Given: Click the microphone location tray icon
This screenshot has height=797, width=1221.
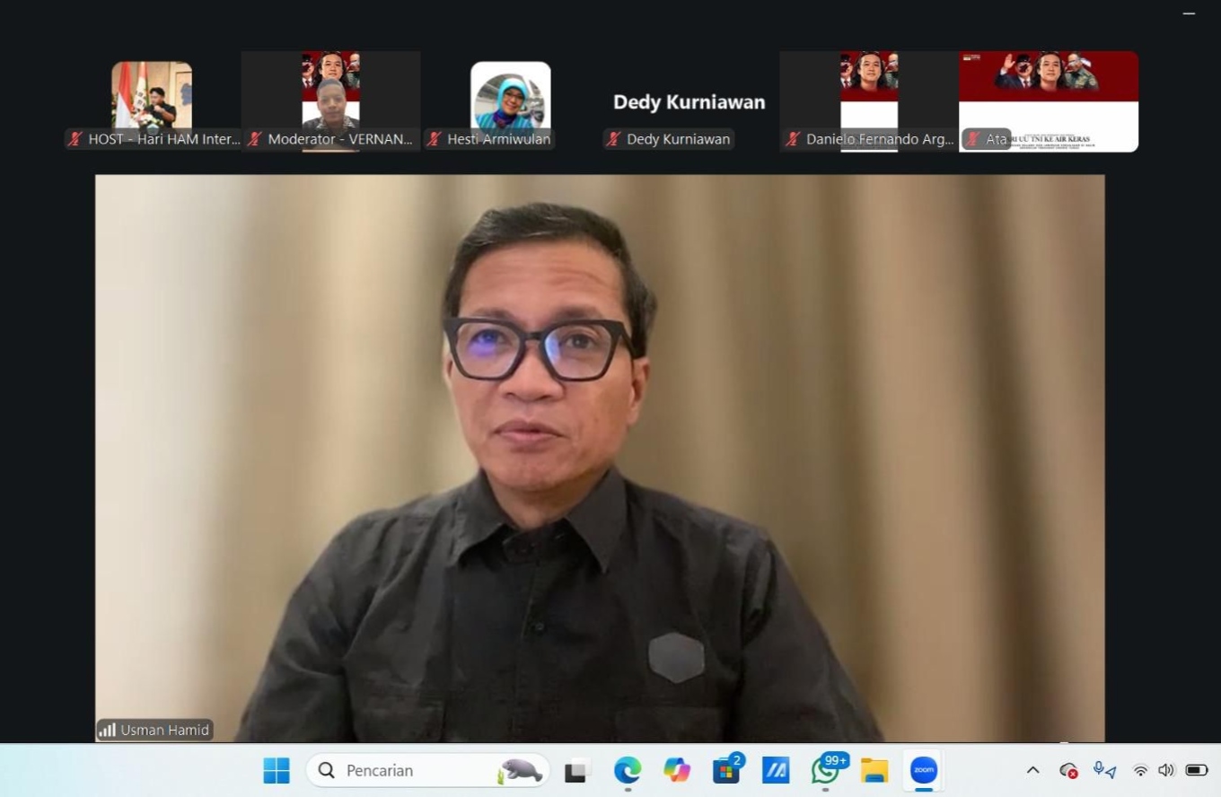Looking at the screenshot, I should 1103,770.
